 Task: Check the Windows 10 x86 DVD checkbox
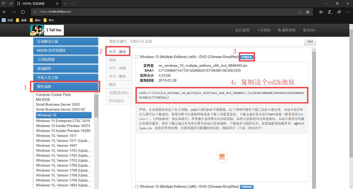pos(136,186)
